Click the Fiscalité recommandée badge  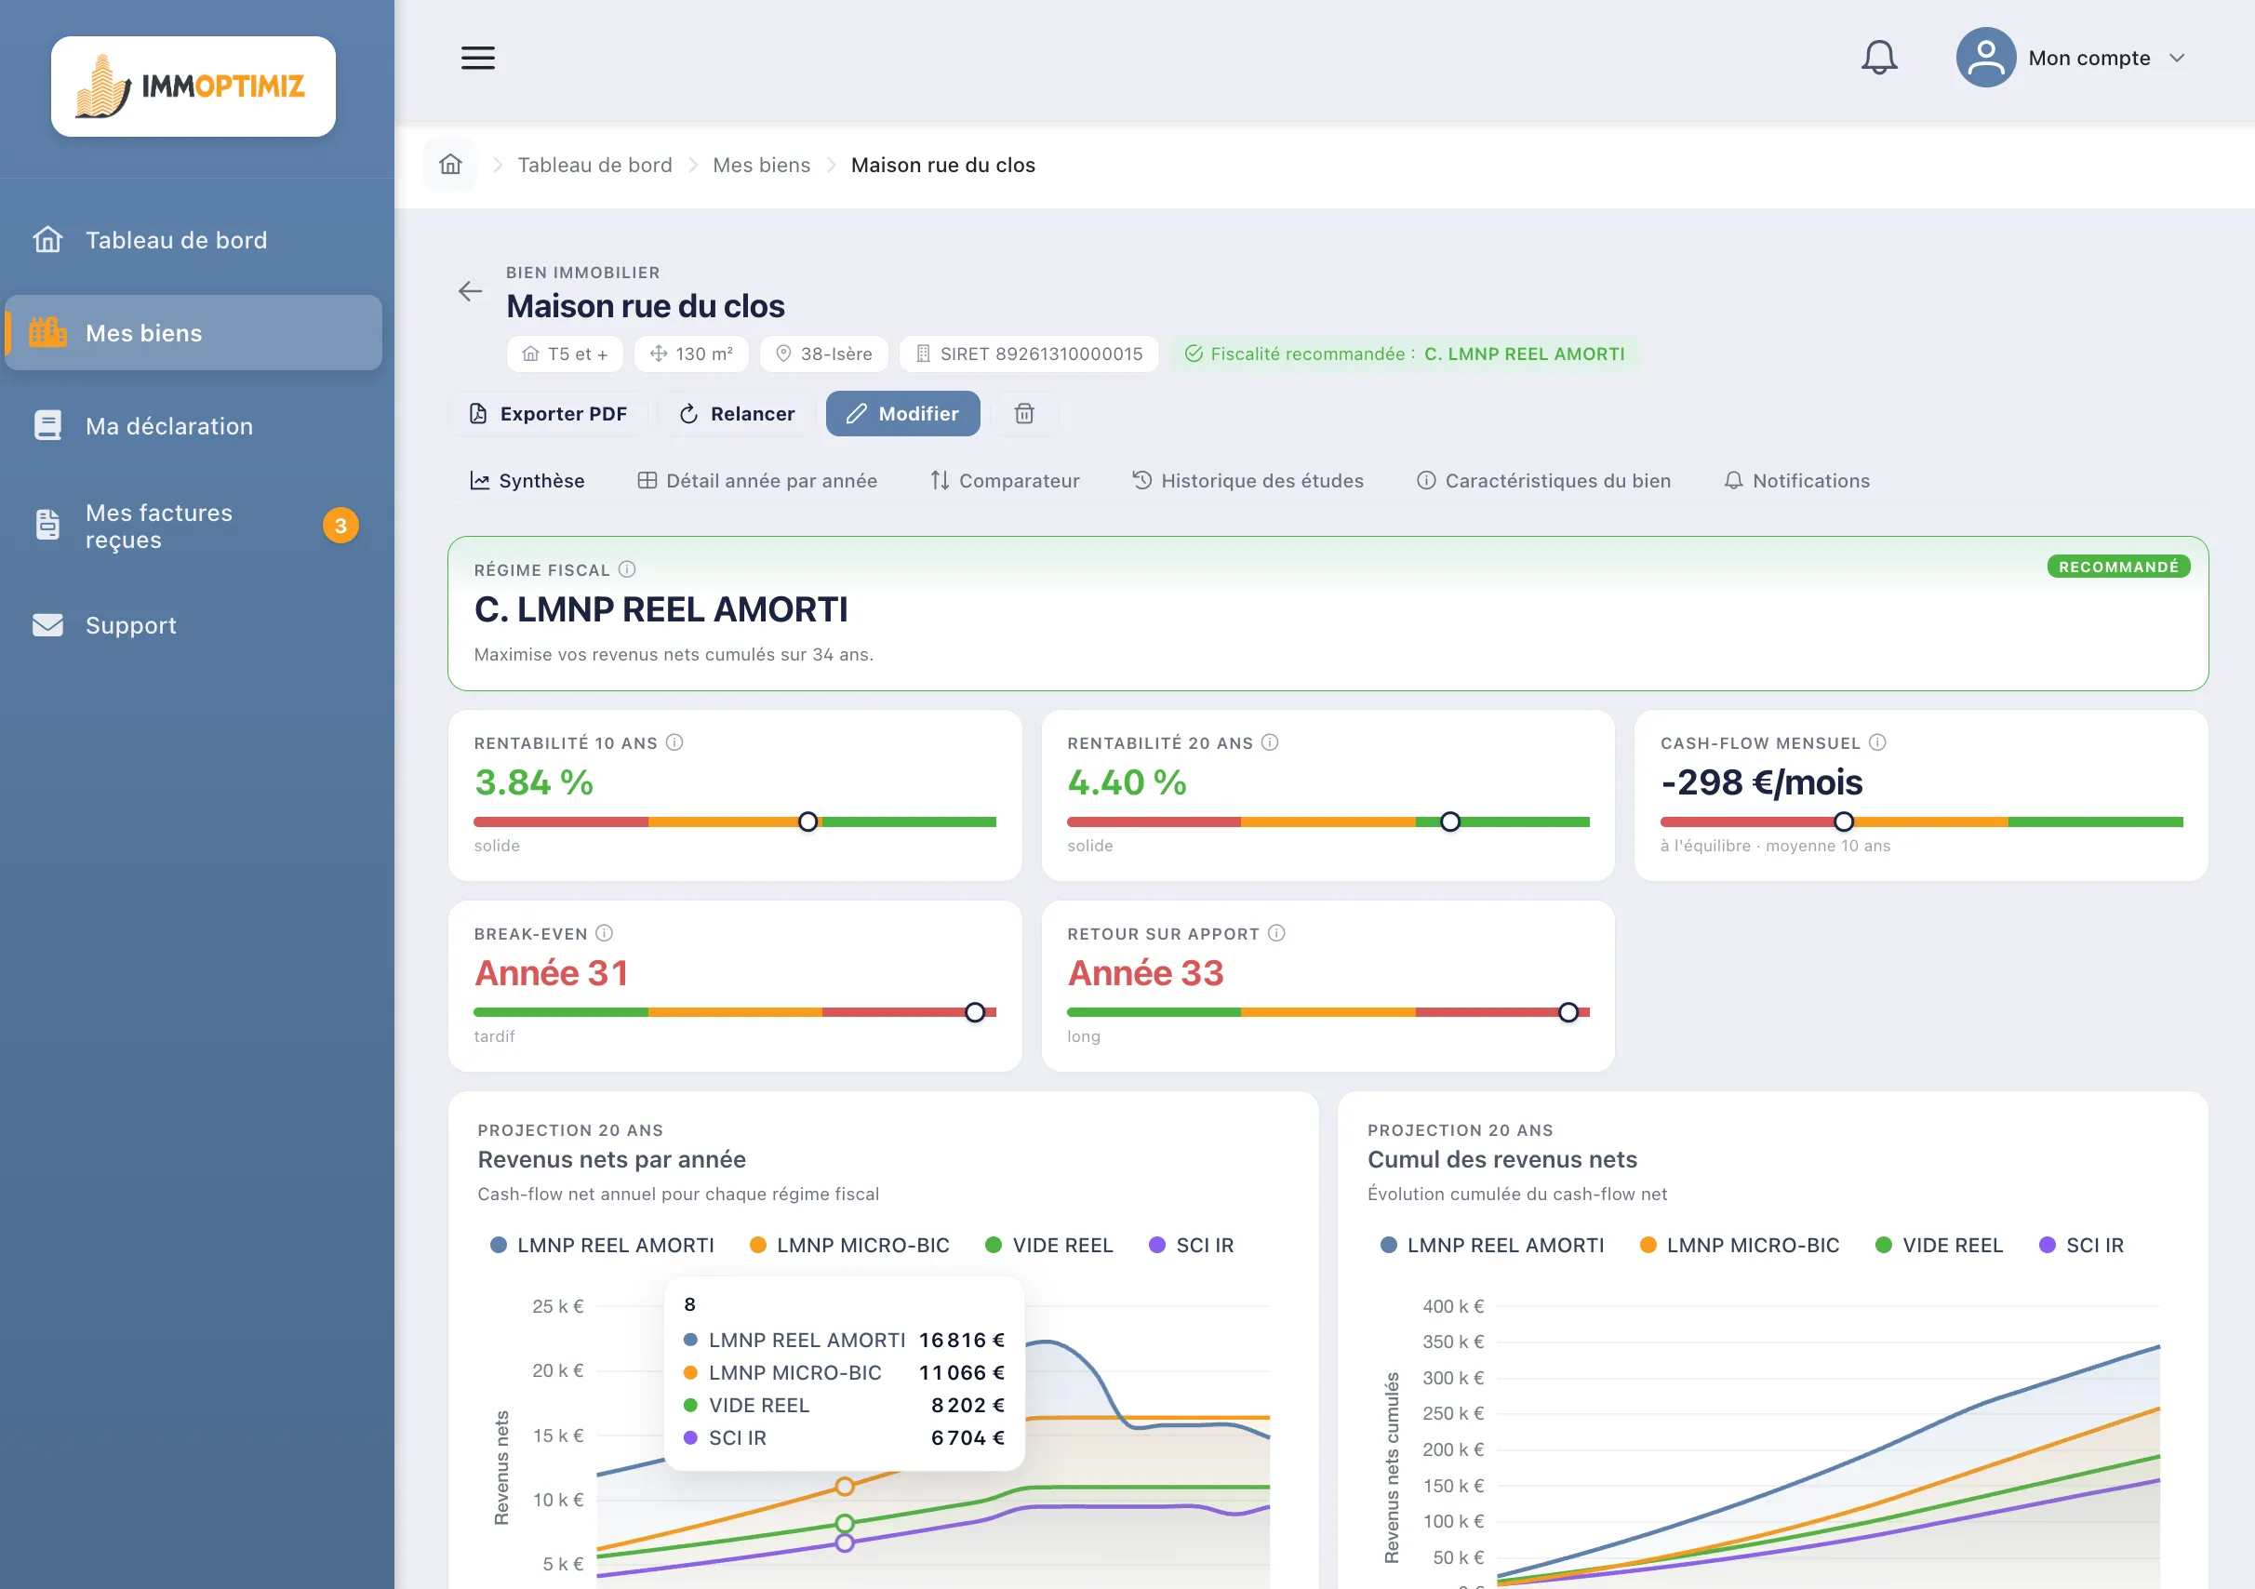coord(1405,354)
